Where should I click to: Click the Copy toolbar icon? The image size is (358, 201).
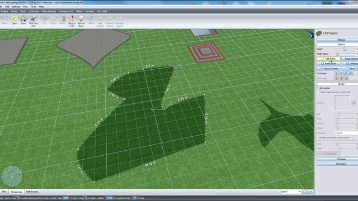pos(53,20)
